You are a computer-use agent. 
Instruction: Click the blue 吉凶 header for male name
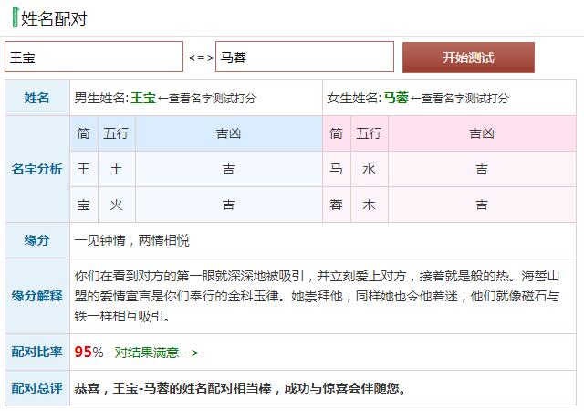(228, 133)
